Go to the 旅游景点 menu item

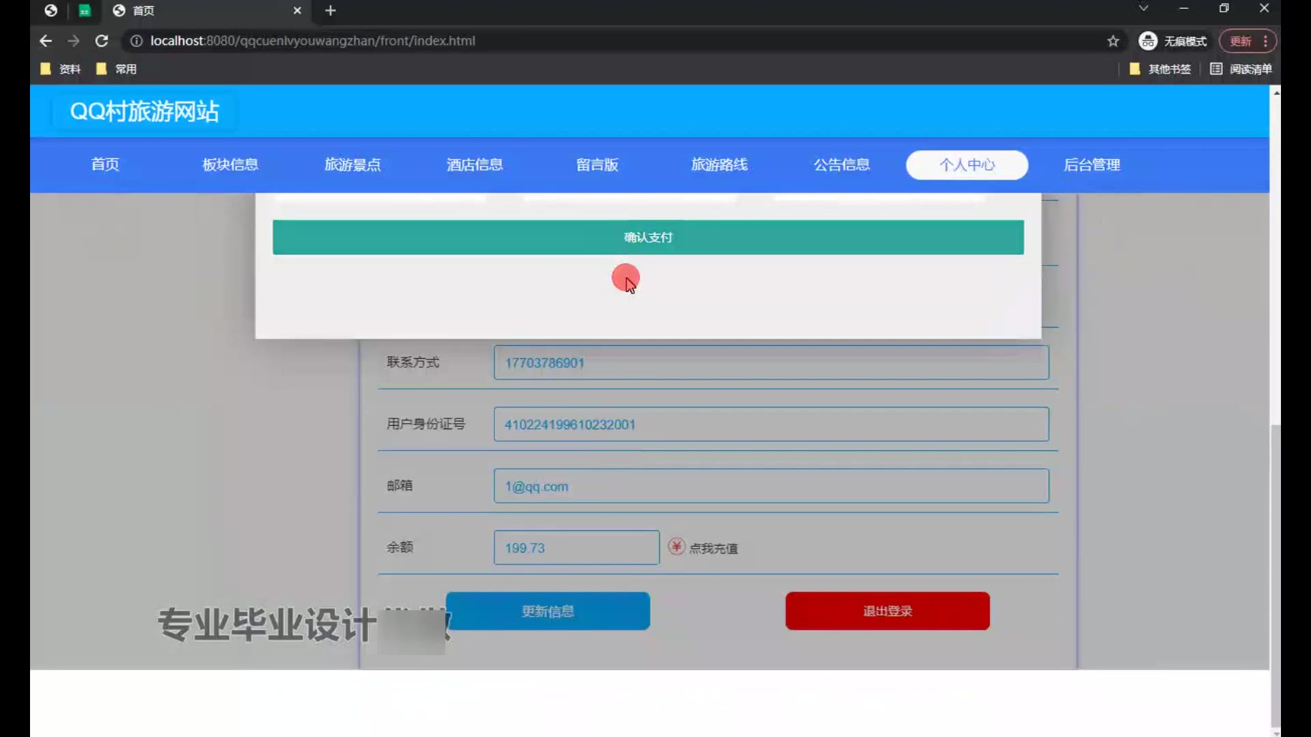coord(352,164)
